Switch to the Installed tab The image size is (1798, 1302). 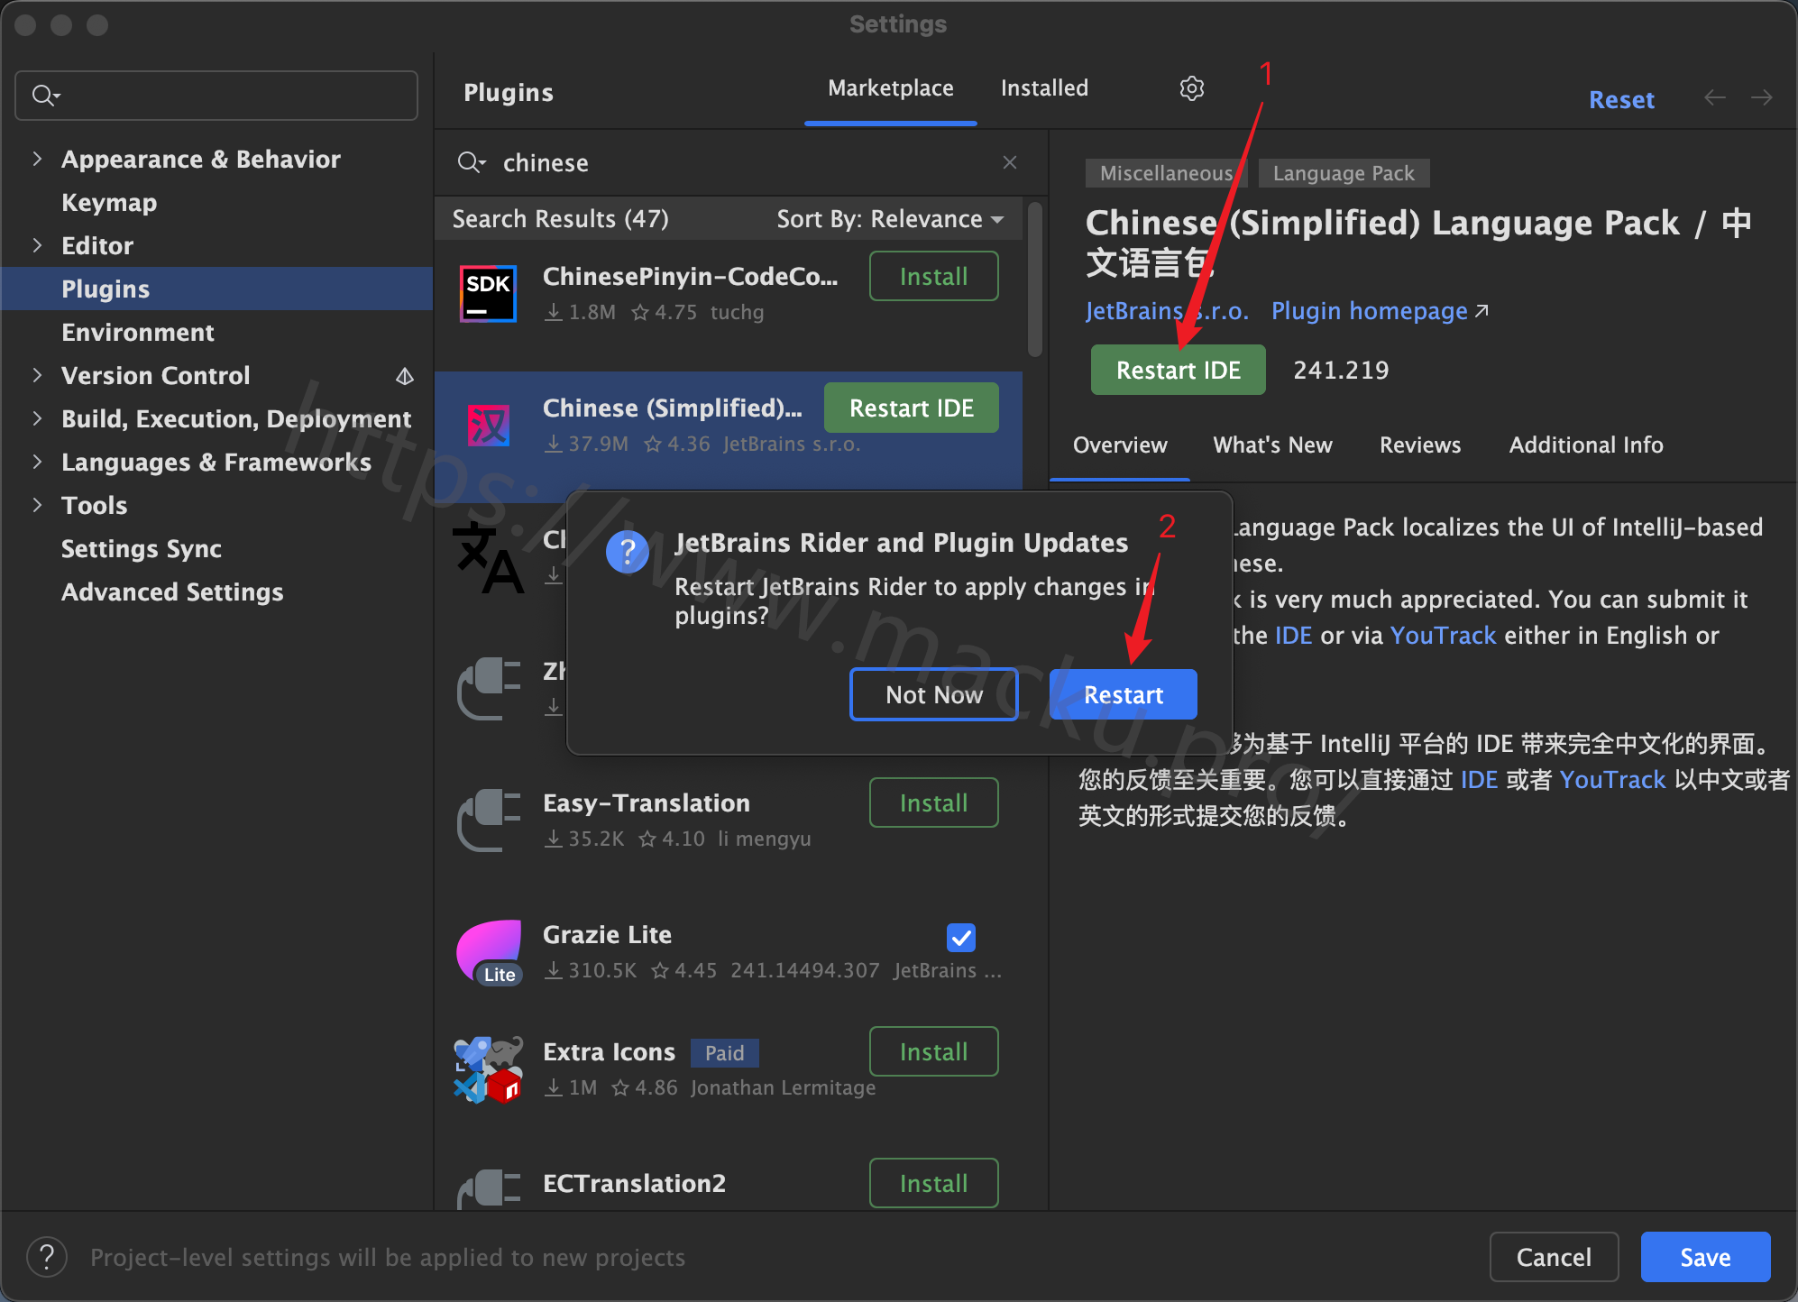coord(1044,88)
